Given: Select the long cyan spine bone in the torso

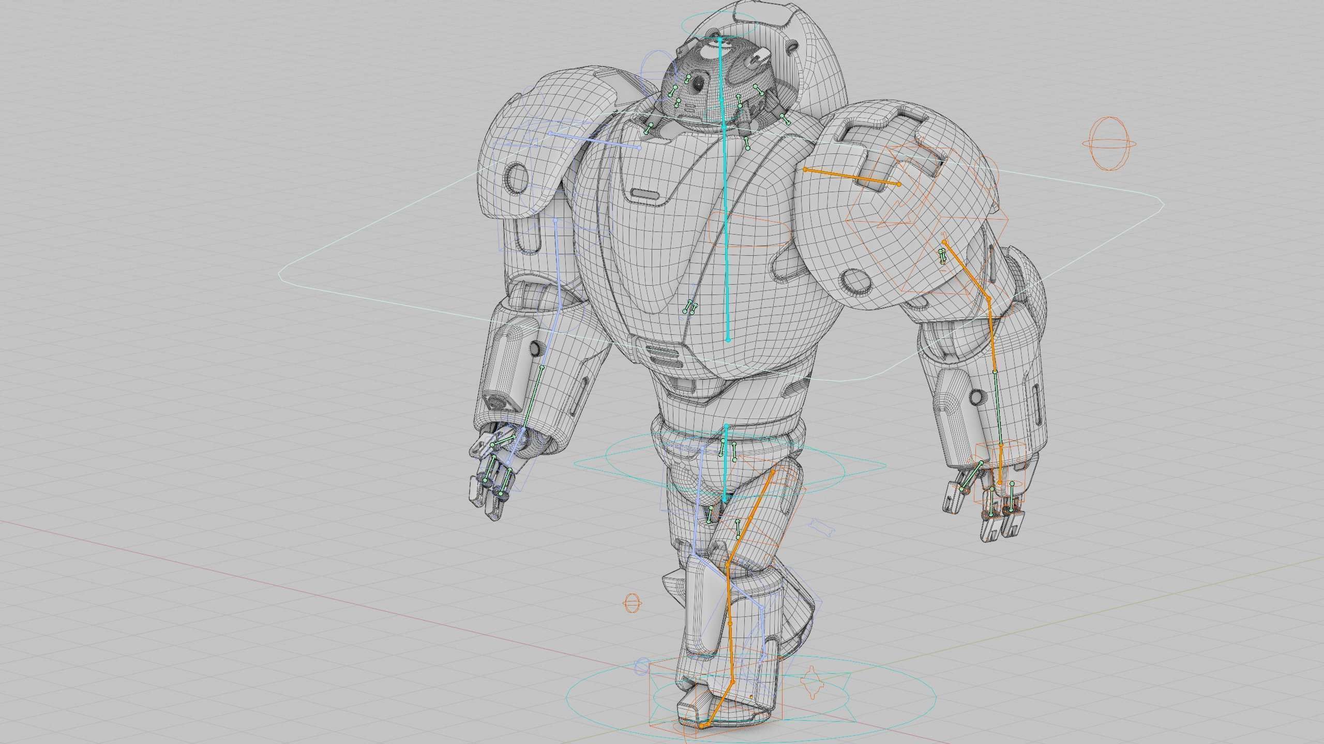Looking at the screenshot, I should (x=726, y=234).
